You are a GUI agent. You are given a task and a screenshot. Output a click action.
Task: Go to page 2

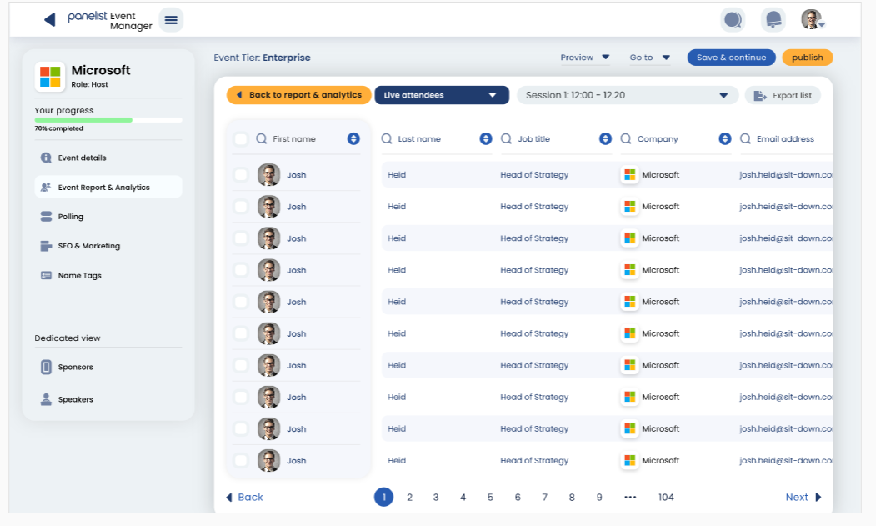409,498
